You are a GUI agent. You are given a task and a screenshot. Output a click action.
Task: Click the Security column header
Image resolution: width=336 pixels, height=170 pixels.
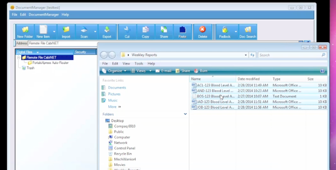85,52
